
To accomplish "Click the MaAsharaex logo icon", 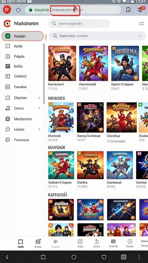I will tap(7, 23).
